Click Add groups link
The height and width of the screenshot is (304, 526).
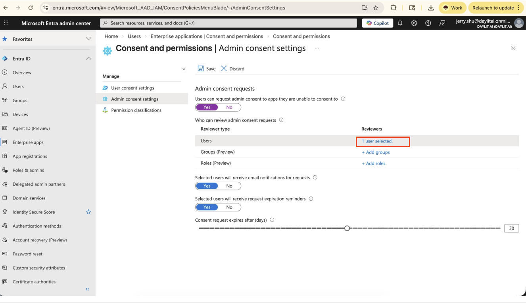click(376, 152)
